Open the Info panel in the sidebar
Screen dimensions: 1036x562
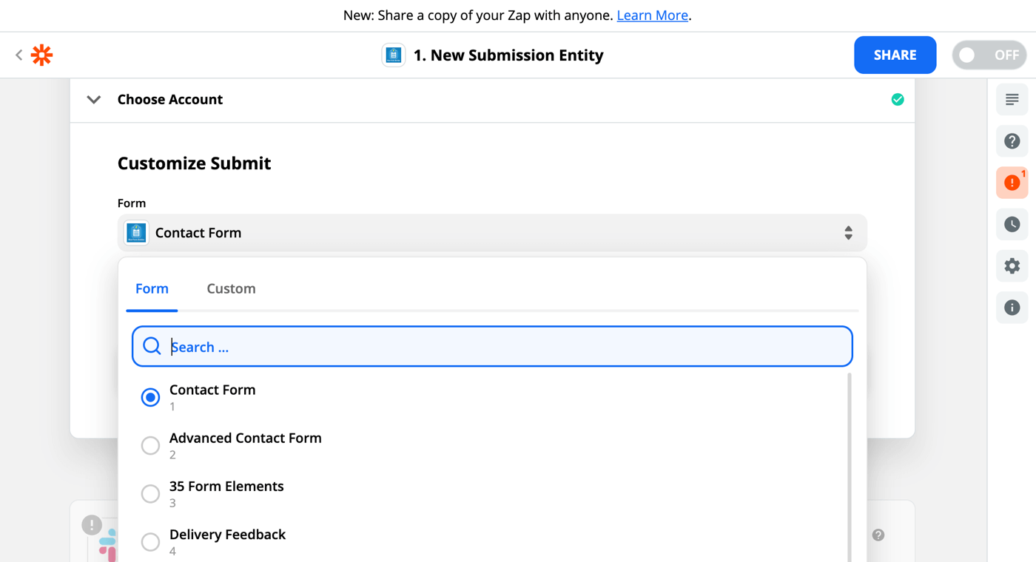coord(1012,307)
